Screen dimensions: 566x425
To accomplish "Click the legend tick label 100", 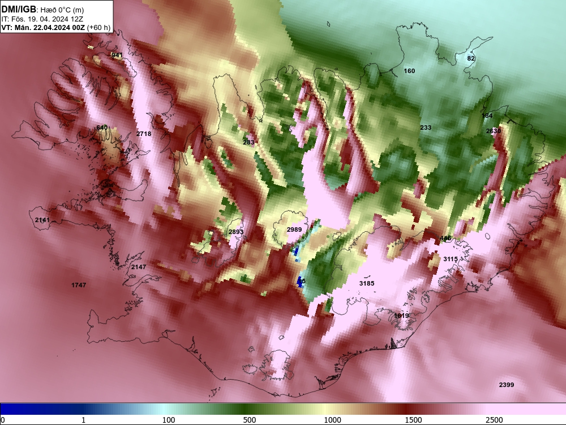I will click(x=169, y=420).
